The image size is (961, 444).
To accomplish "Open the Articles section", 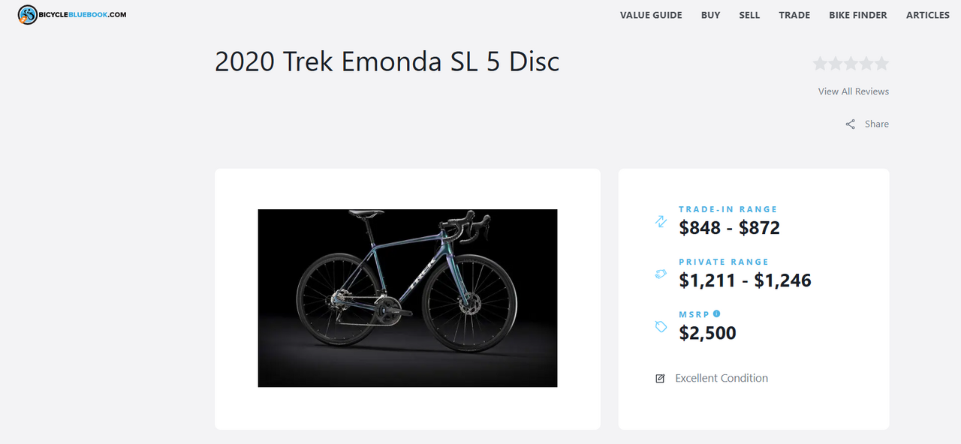I will click(928, 15).
